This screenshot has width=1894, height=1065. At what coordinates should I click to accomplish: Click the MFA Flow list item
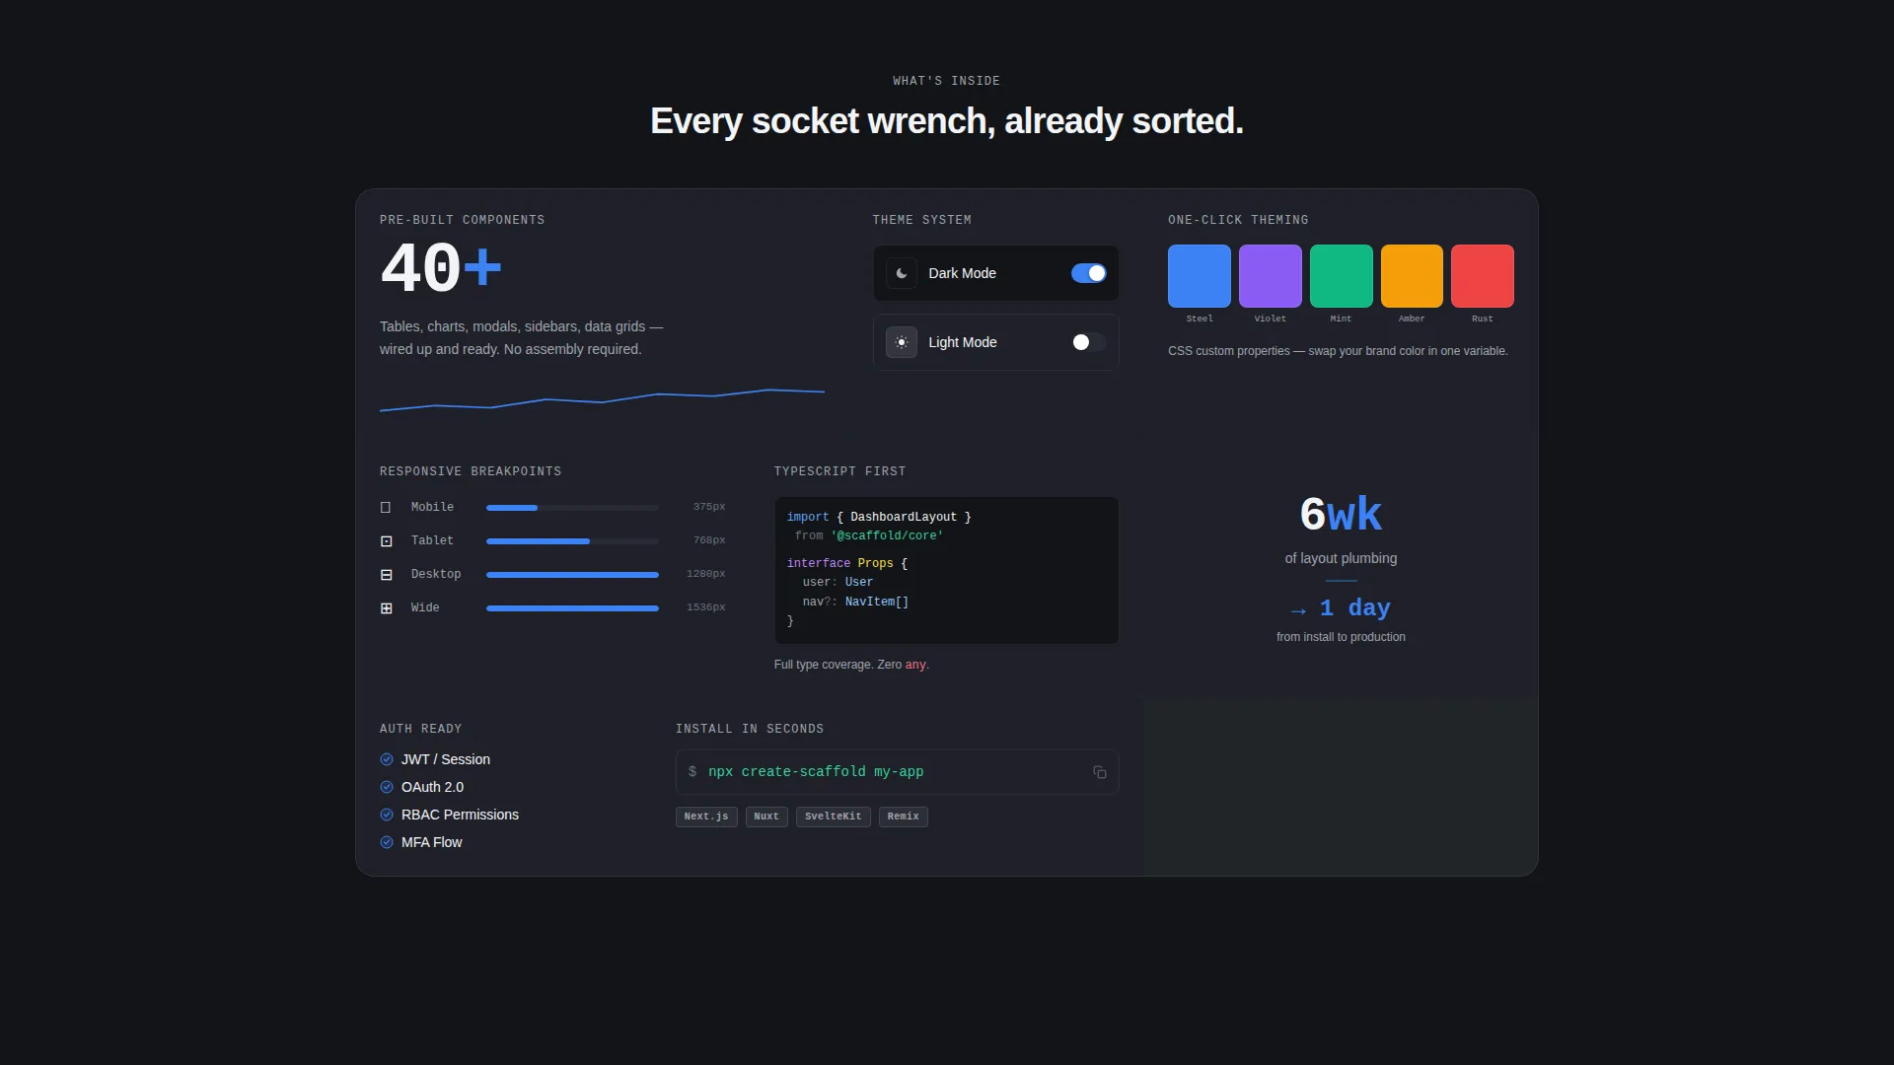click(x=421, y=842)
